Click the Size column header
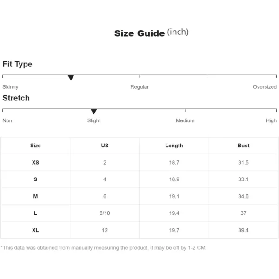Image resolution: width=279 pixels, height=279 pixels. [35, 146]
